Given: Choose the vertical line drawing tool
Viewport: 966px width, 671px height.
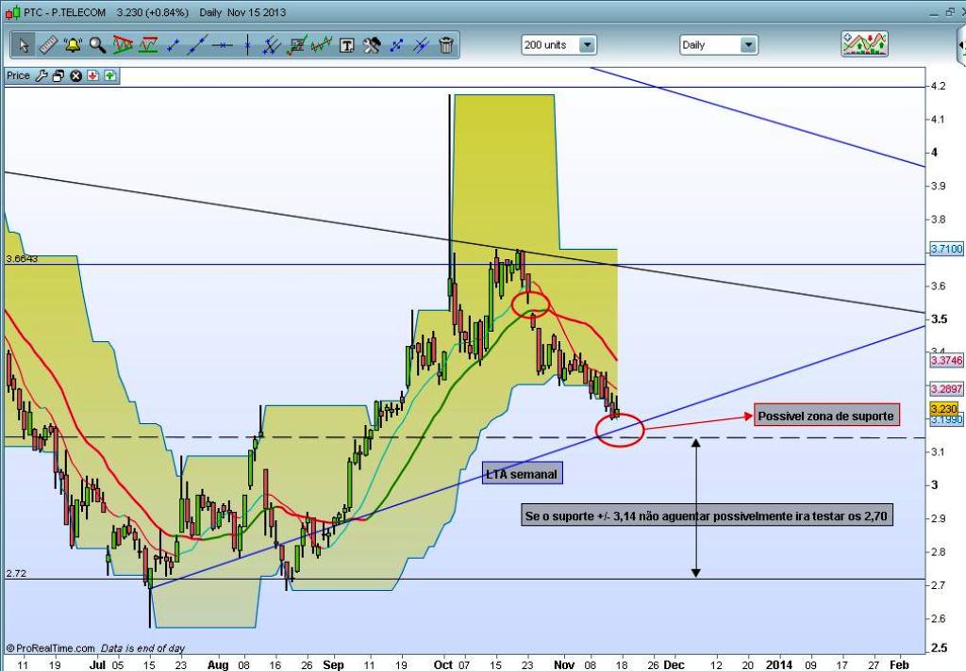Looking at the screenshot, I should (247, 45).
